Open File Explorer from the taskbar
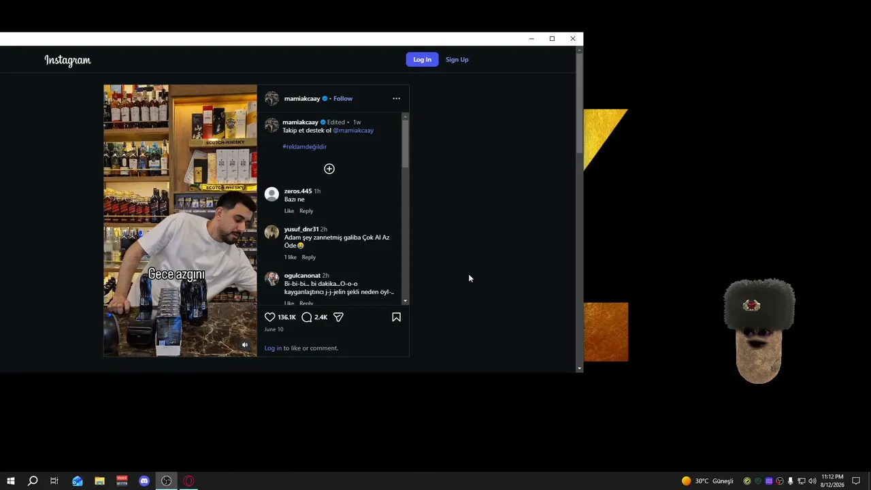 point(99,481)
